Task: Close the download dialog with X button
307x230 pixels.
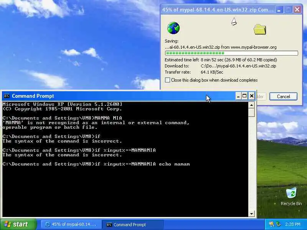Action: point(297,9)
